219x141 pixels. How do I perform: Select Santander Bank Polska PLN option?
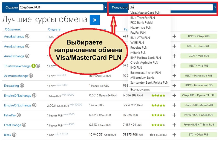click(149, 83)
